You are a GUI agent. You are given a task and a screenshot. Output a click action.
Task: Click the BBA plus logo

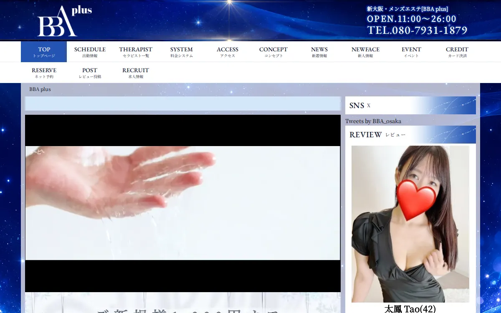[x=64, y=21]
